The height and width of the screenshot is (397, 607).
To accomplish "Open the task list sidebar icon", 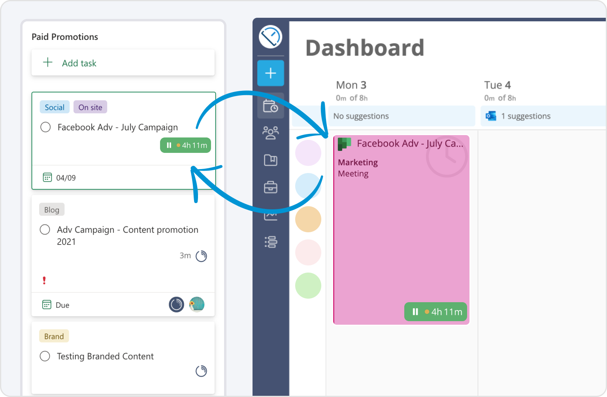I will pyautogui.click(x=270, y=242).
